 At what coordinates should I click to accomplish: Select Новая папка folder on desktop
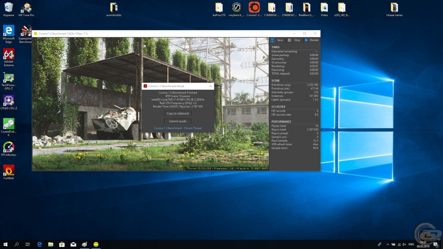(394, 9)
